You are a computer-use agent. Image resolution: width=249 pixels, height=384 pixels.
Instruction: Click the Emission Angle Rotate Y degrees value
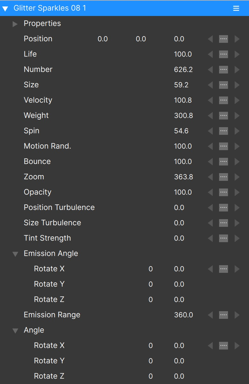click(179, 284)
